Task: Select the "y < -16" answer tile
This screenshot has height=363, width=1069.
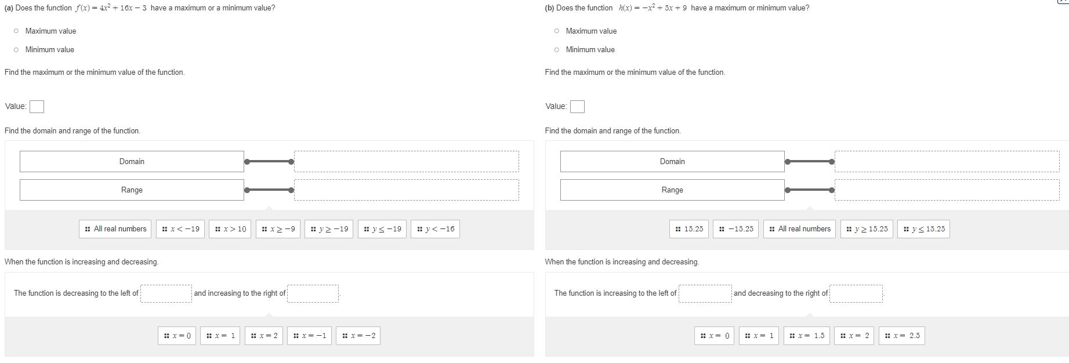Action: click(x=436, y=228)
